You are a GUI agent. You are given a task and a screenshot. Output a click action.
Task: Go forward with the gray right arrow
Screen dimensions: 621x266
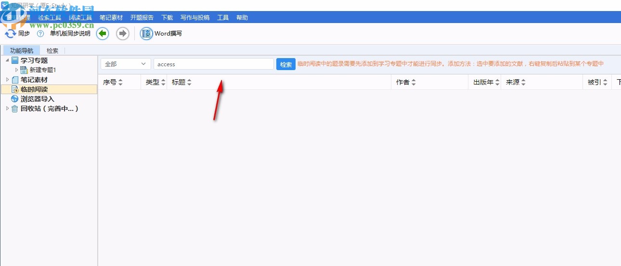[x=123, y=34]
